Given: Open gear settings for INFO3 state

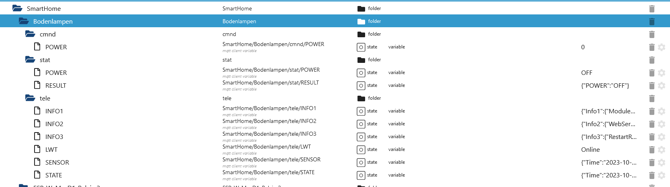Looking at the screenshot, I should pyautogui.click(x=662, y=137).
